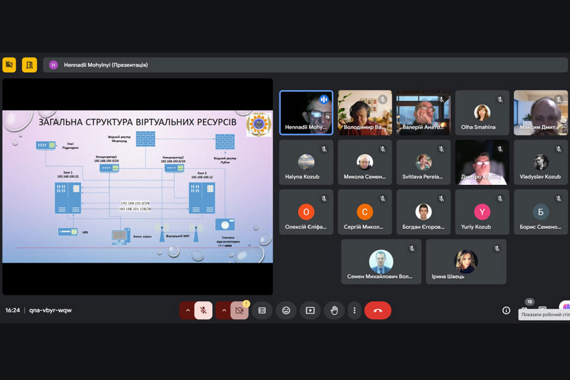Viewport: 570px width, 380px height.
Task: Select the Дмитро video tile
Action: coord(482,163)
